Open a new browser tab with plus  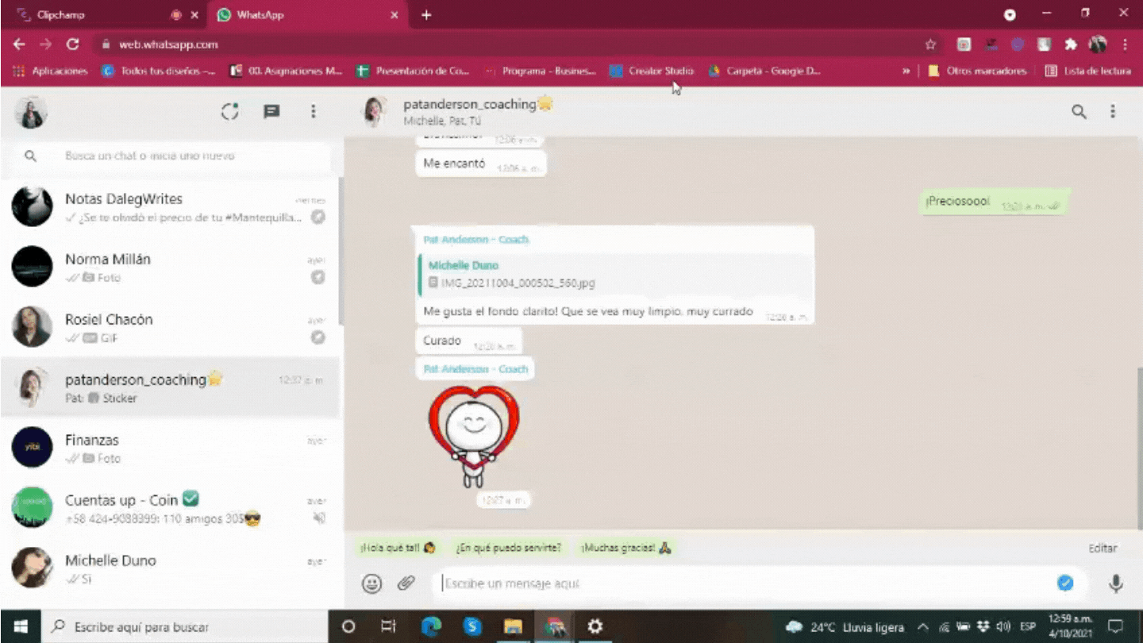[426, 15]
